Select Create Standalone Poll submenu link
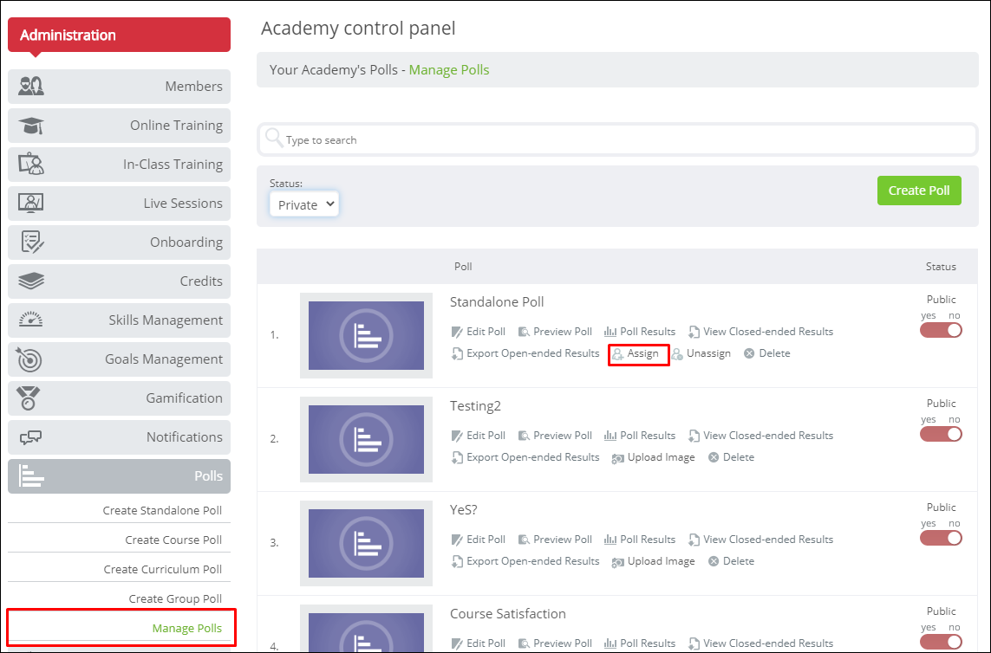The height and width of the screenshot is (653, 991). (x=162, y=510)
